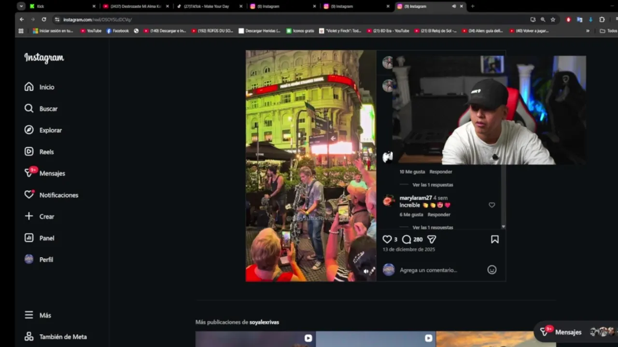Open Reels from the sidebar
Image resolution: width=618 pixels, height=347 pixels.
pos(39,151)
